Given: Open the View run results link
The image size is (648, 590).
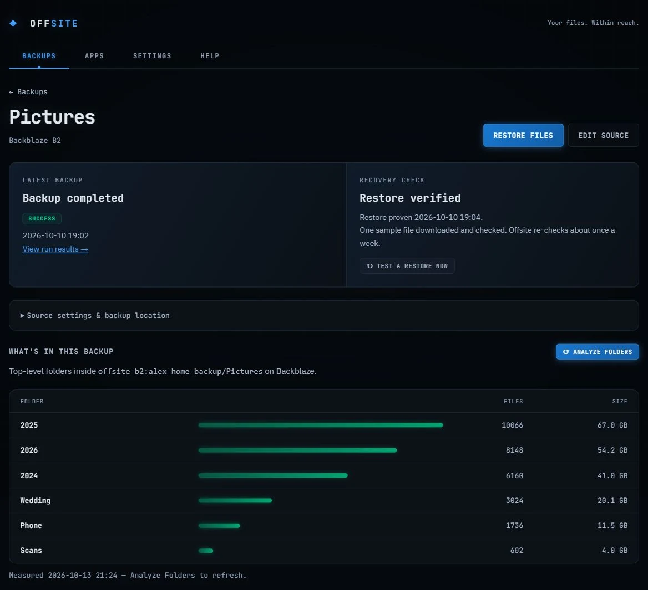Looking at the screenshot, I should click(55, 249).
